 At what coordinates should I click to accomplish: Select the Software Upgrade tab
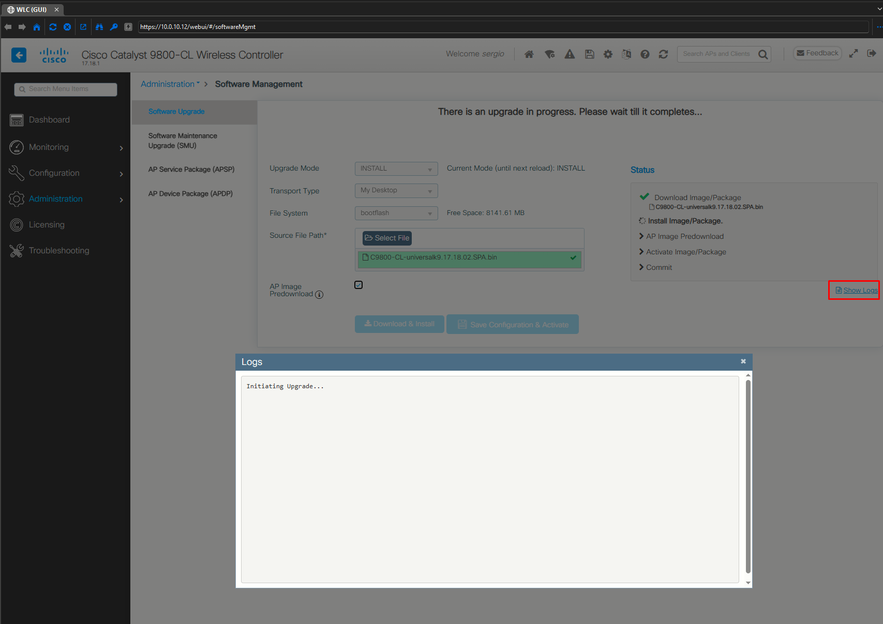pyautogui.click(x=194, y=112)
